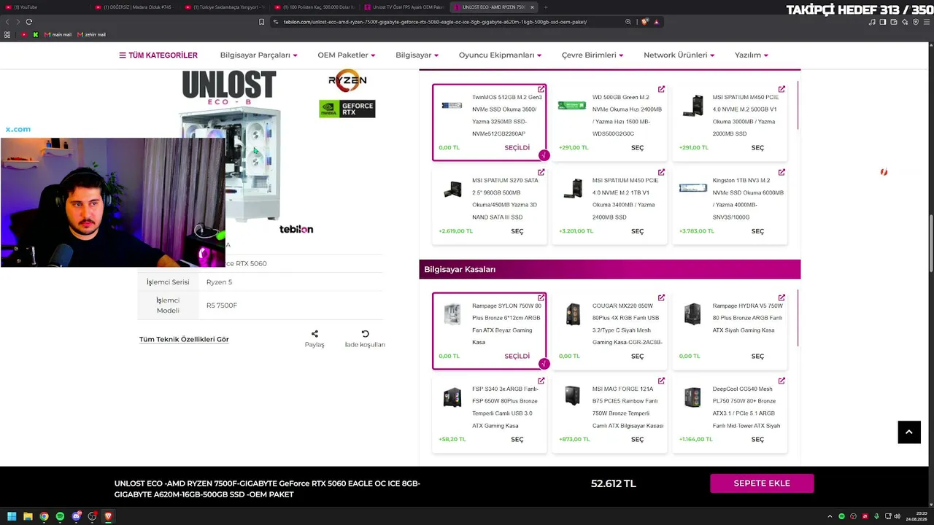This screenshot has height=525, width=934.
Task: Open Google Chrome from the taskbar
Action: coord(44,516)
